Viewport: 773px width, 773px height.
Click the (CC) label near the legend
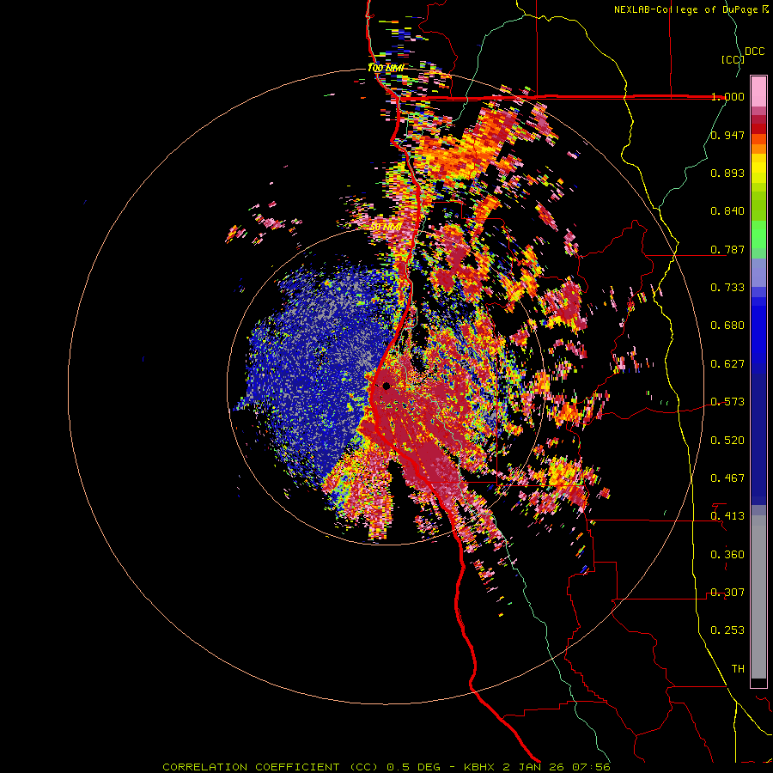pos(733,59)
